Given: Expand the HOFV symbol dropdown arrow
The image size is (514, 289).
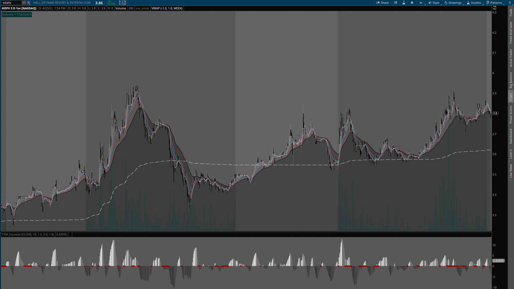Looking at the screenshot, I should (x=24, y=3).
